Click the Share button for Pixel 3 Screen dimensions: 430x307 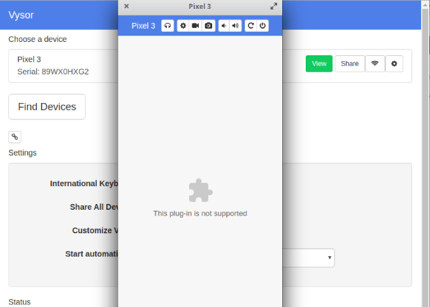click(x=350, y=64)
